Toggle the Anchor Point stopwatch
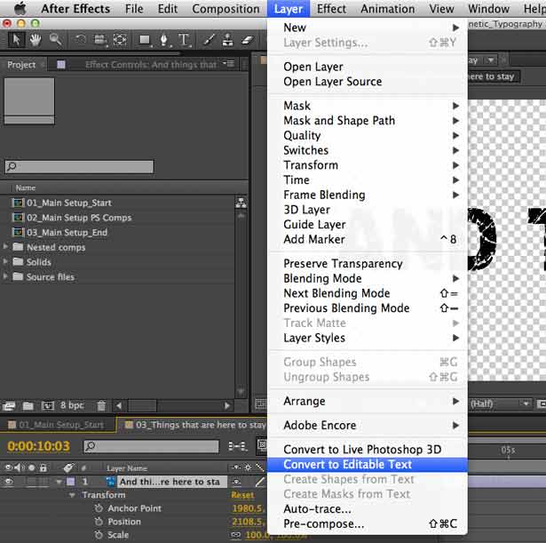The height and width of the screenshot is (543, 546). tap(99, 508)
